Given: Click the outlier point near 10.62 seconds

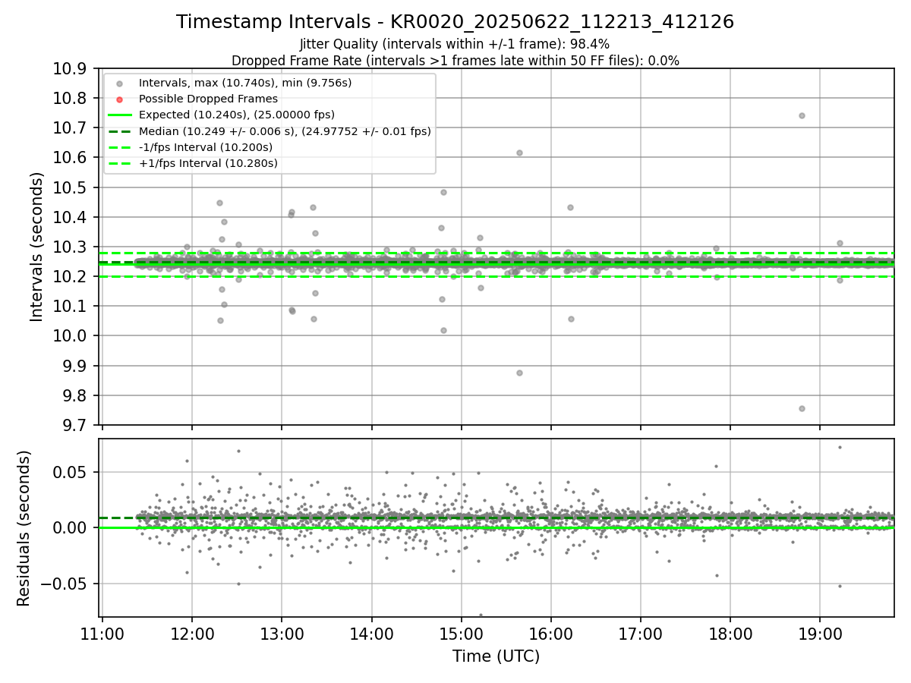Looking at the screenshot, I should click(x=519, y=153).
